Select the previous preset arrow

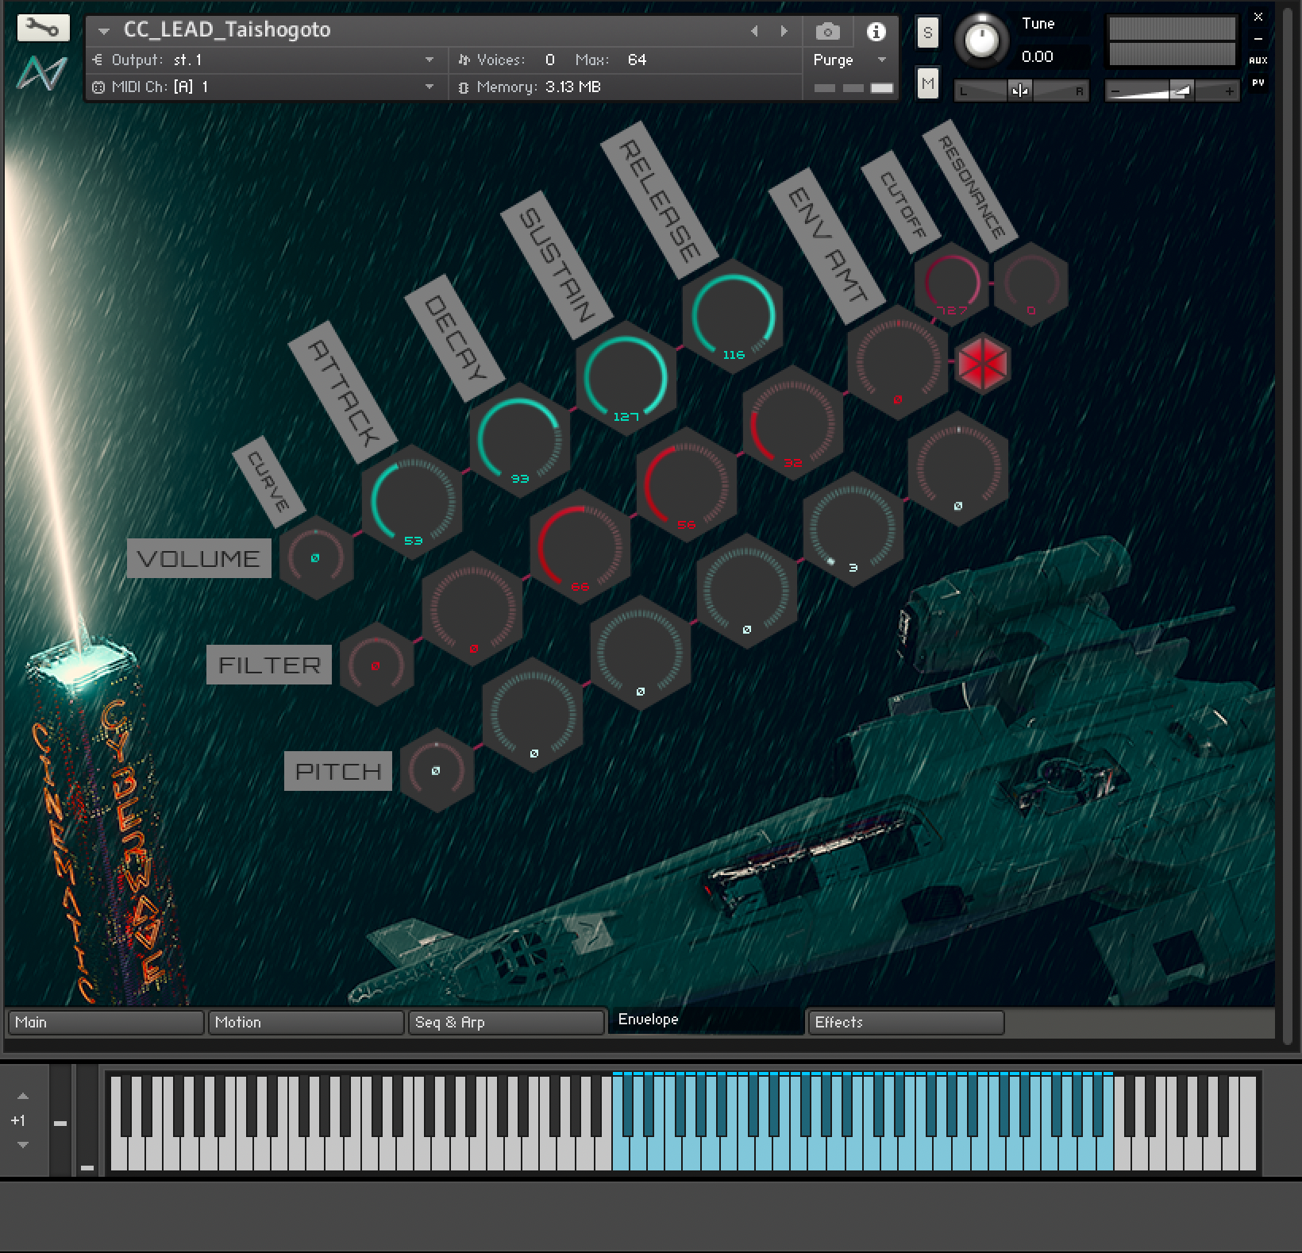(x=754, y=32)
